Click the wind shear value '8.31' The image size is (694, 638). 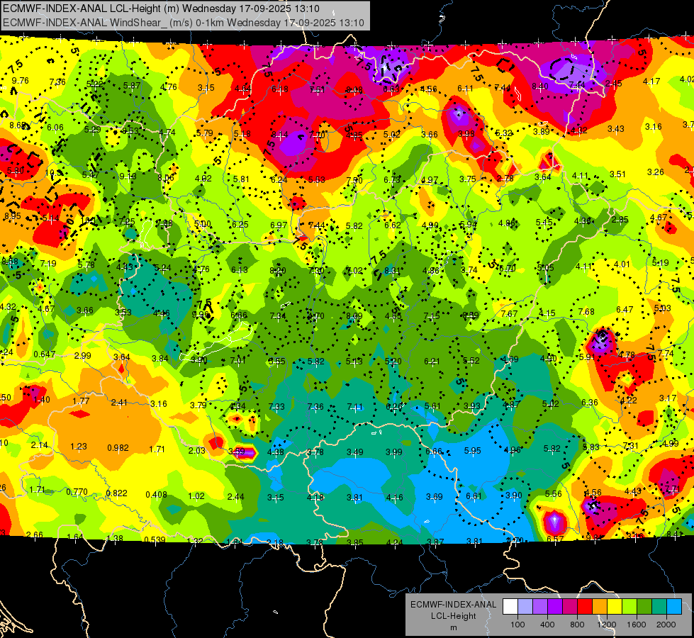pos(393,271)
